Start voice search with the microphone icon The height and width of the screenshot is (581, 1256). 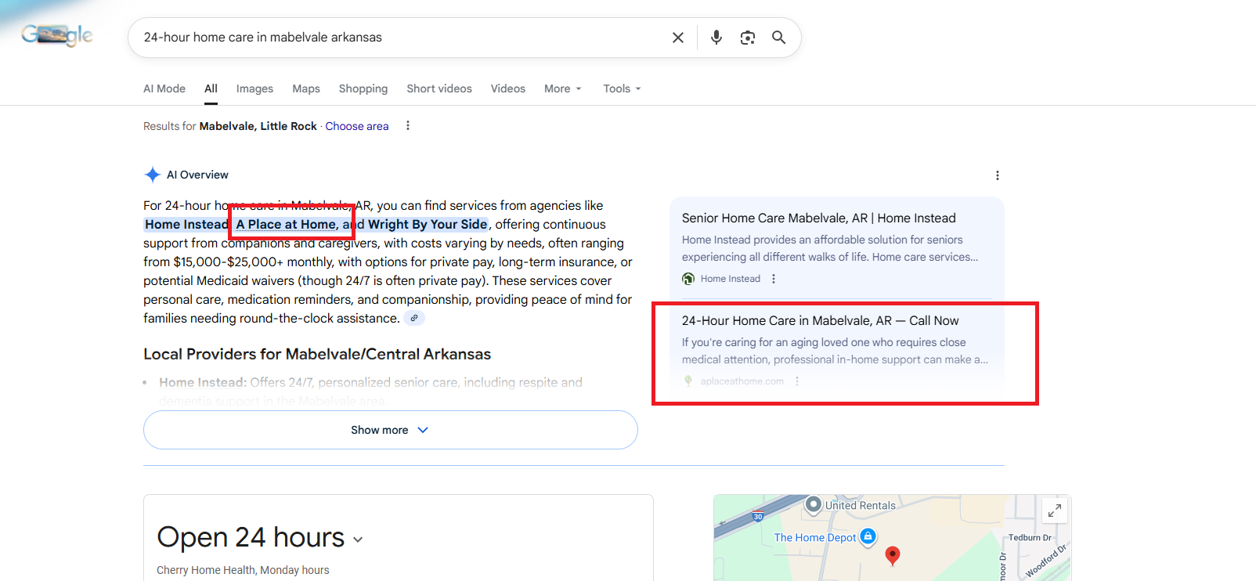716,38
